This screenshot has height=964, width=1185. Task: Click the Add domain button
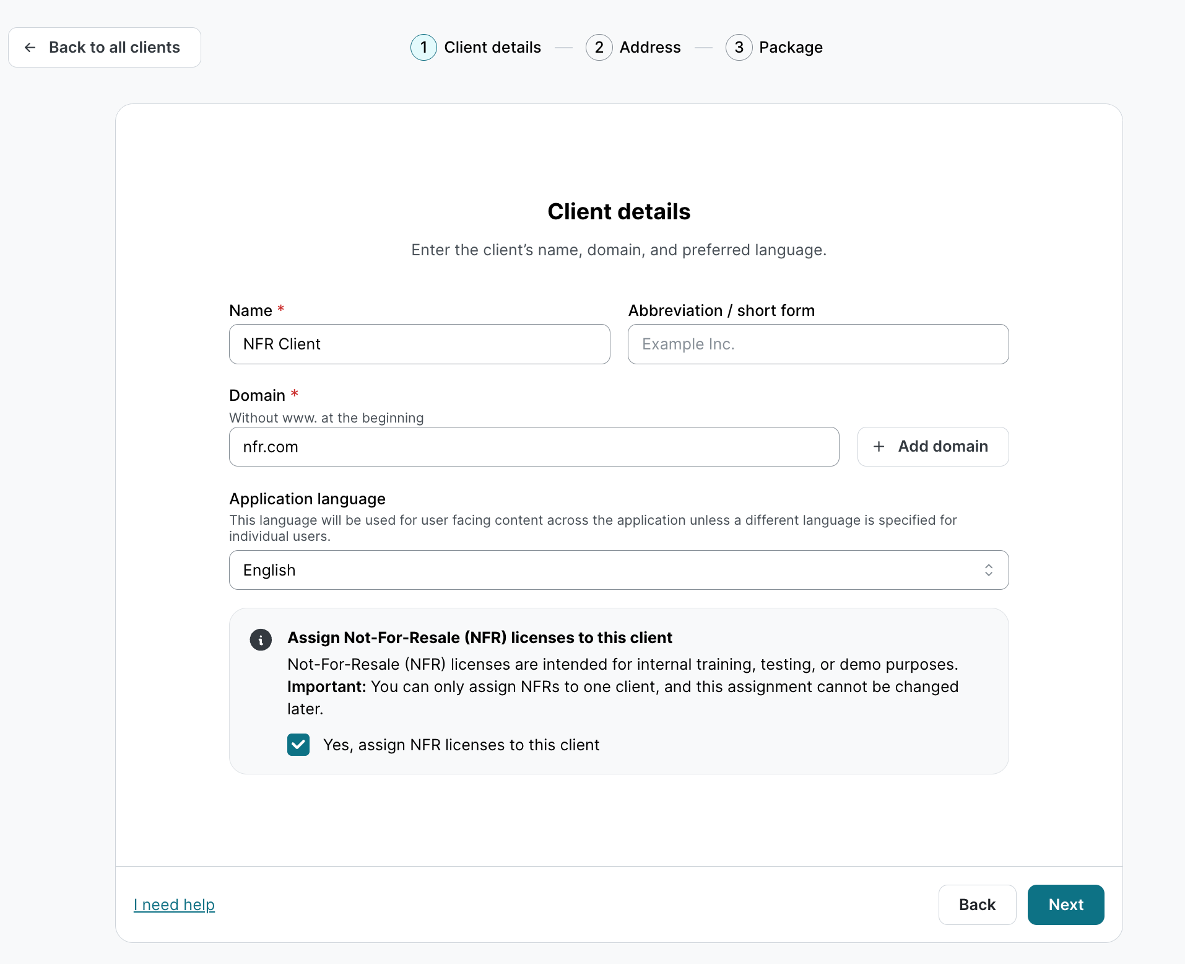pyautogui.click(x=932, y=447)
